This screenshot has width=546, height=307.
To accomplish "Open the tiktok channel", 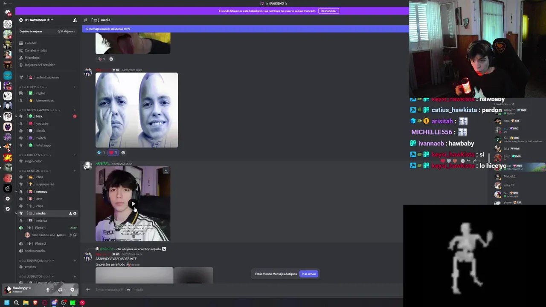I will point(41,130).
